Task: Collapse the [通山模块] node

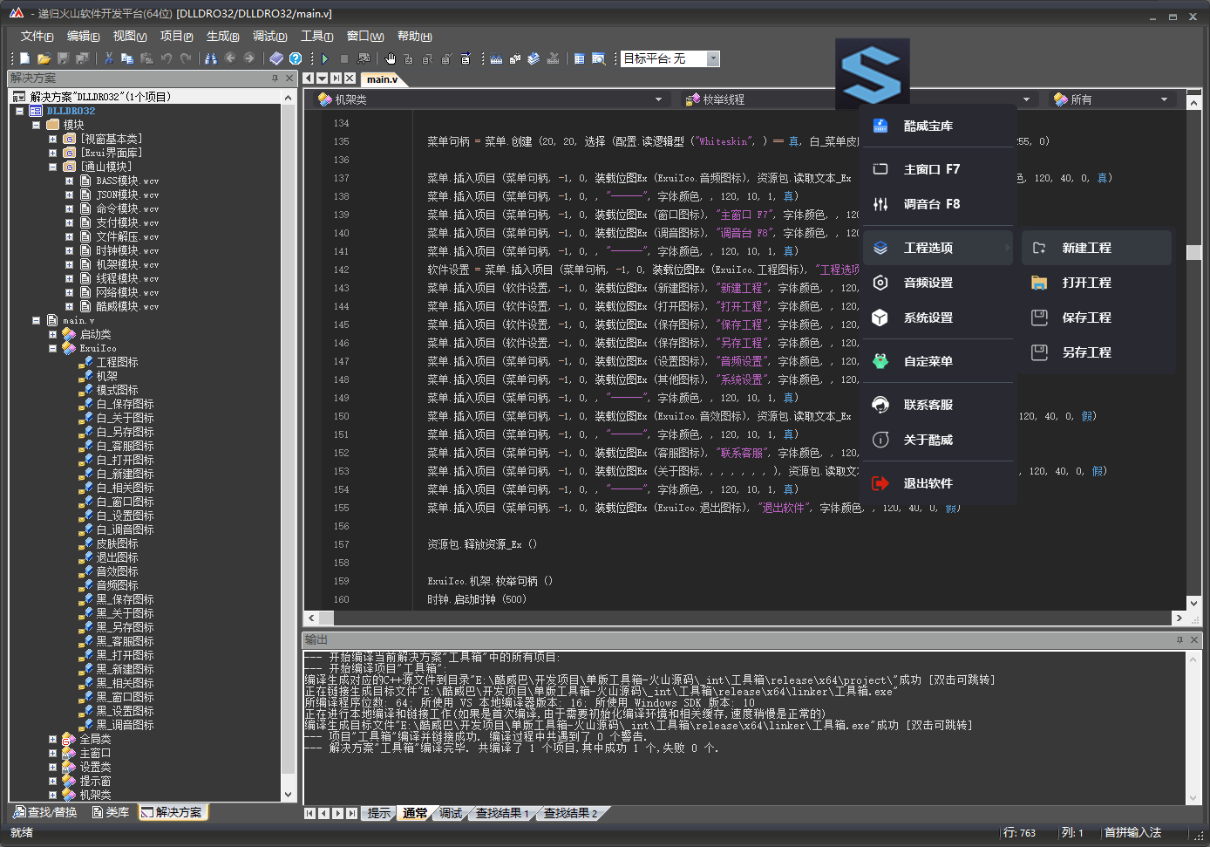Action: 52,167
